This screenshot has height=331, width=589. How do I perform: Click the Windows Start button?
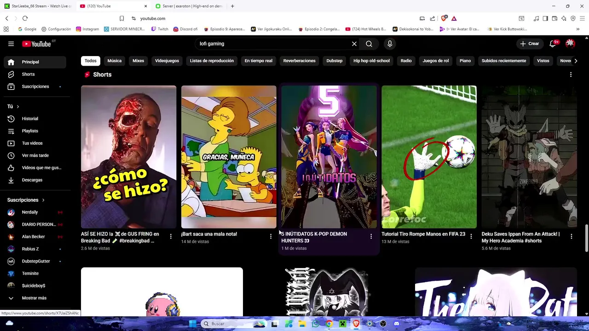click(x=193, y=324)
